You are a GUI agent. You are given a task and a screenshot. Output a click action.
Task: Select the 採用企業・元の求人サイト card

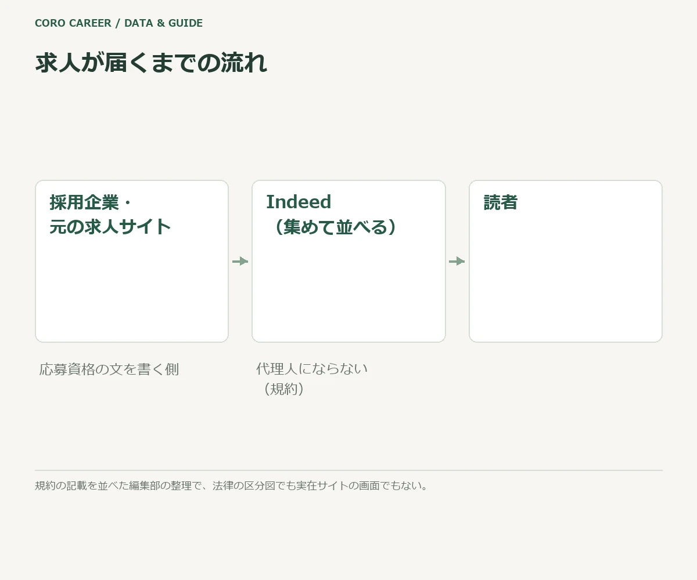132,261
